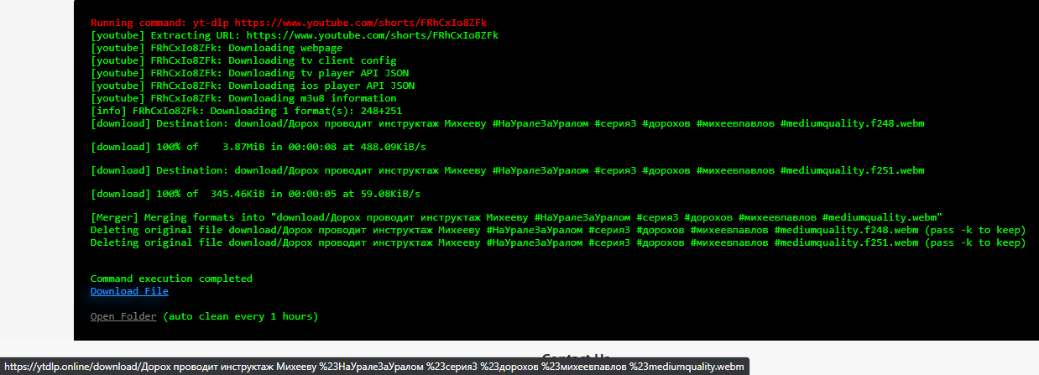
Task: Click the '[Merger] Merging formats into' line
Action: 516,217
